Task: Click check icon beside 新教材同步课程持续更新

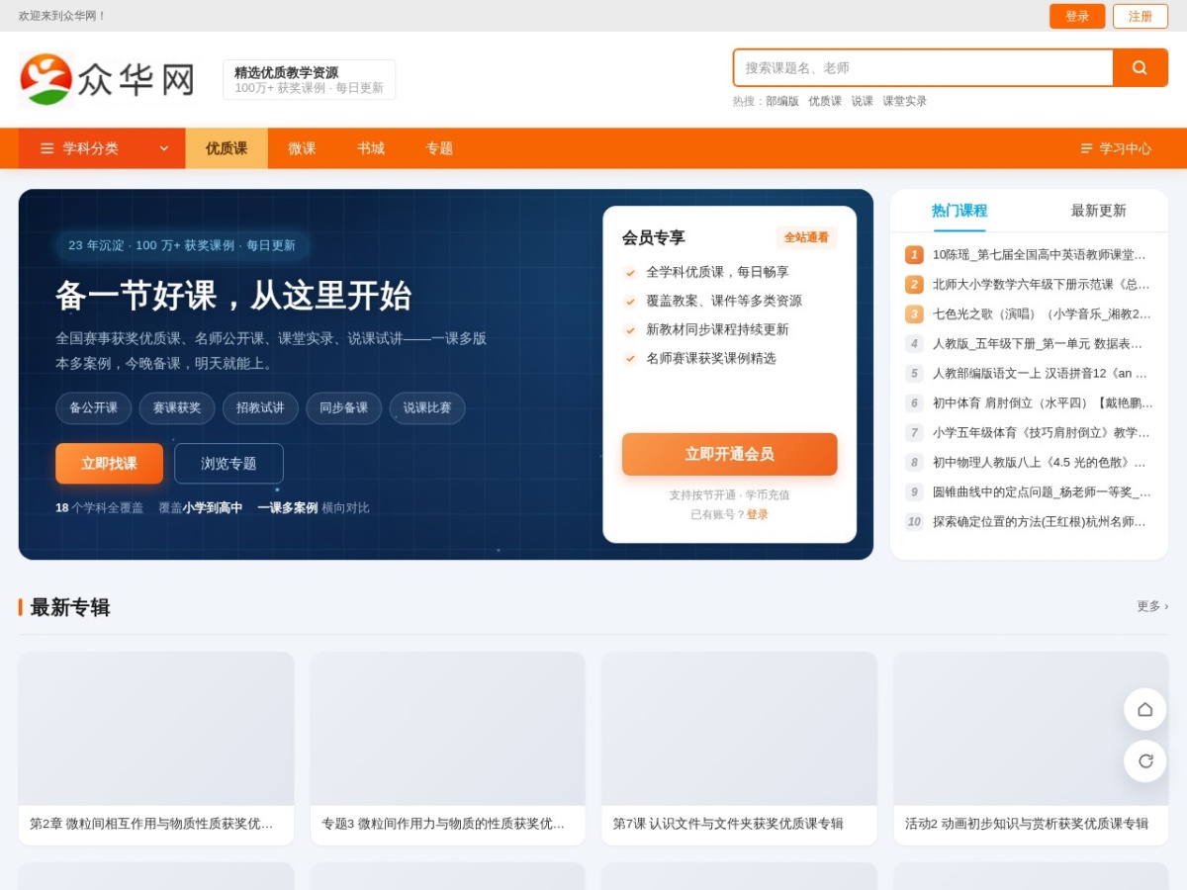Action: coord(630,330)
